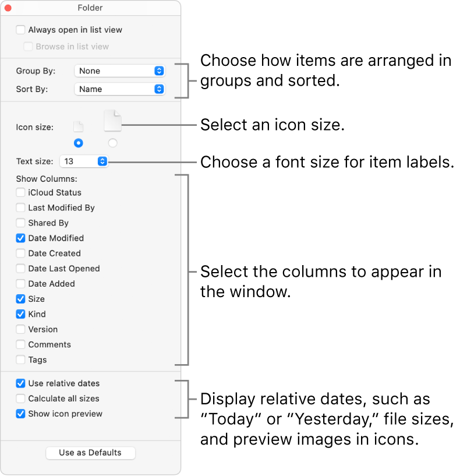Open the Group By dropdown
Image resolution: width=460 pixels, height=476 pixels.
point(119,70)
